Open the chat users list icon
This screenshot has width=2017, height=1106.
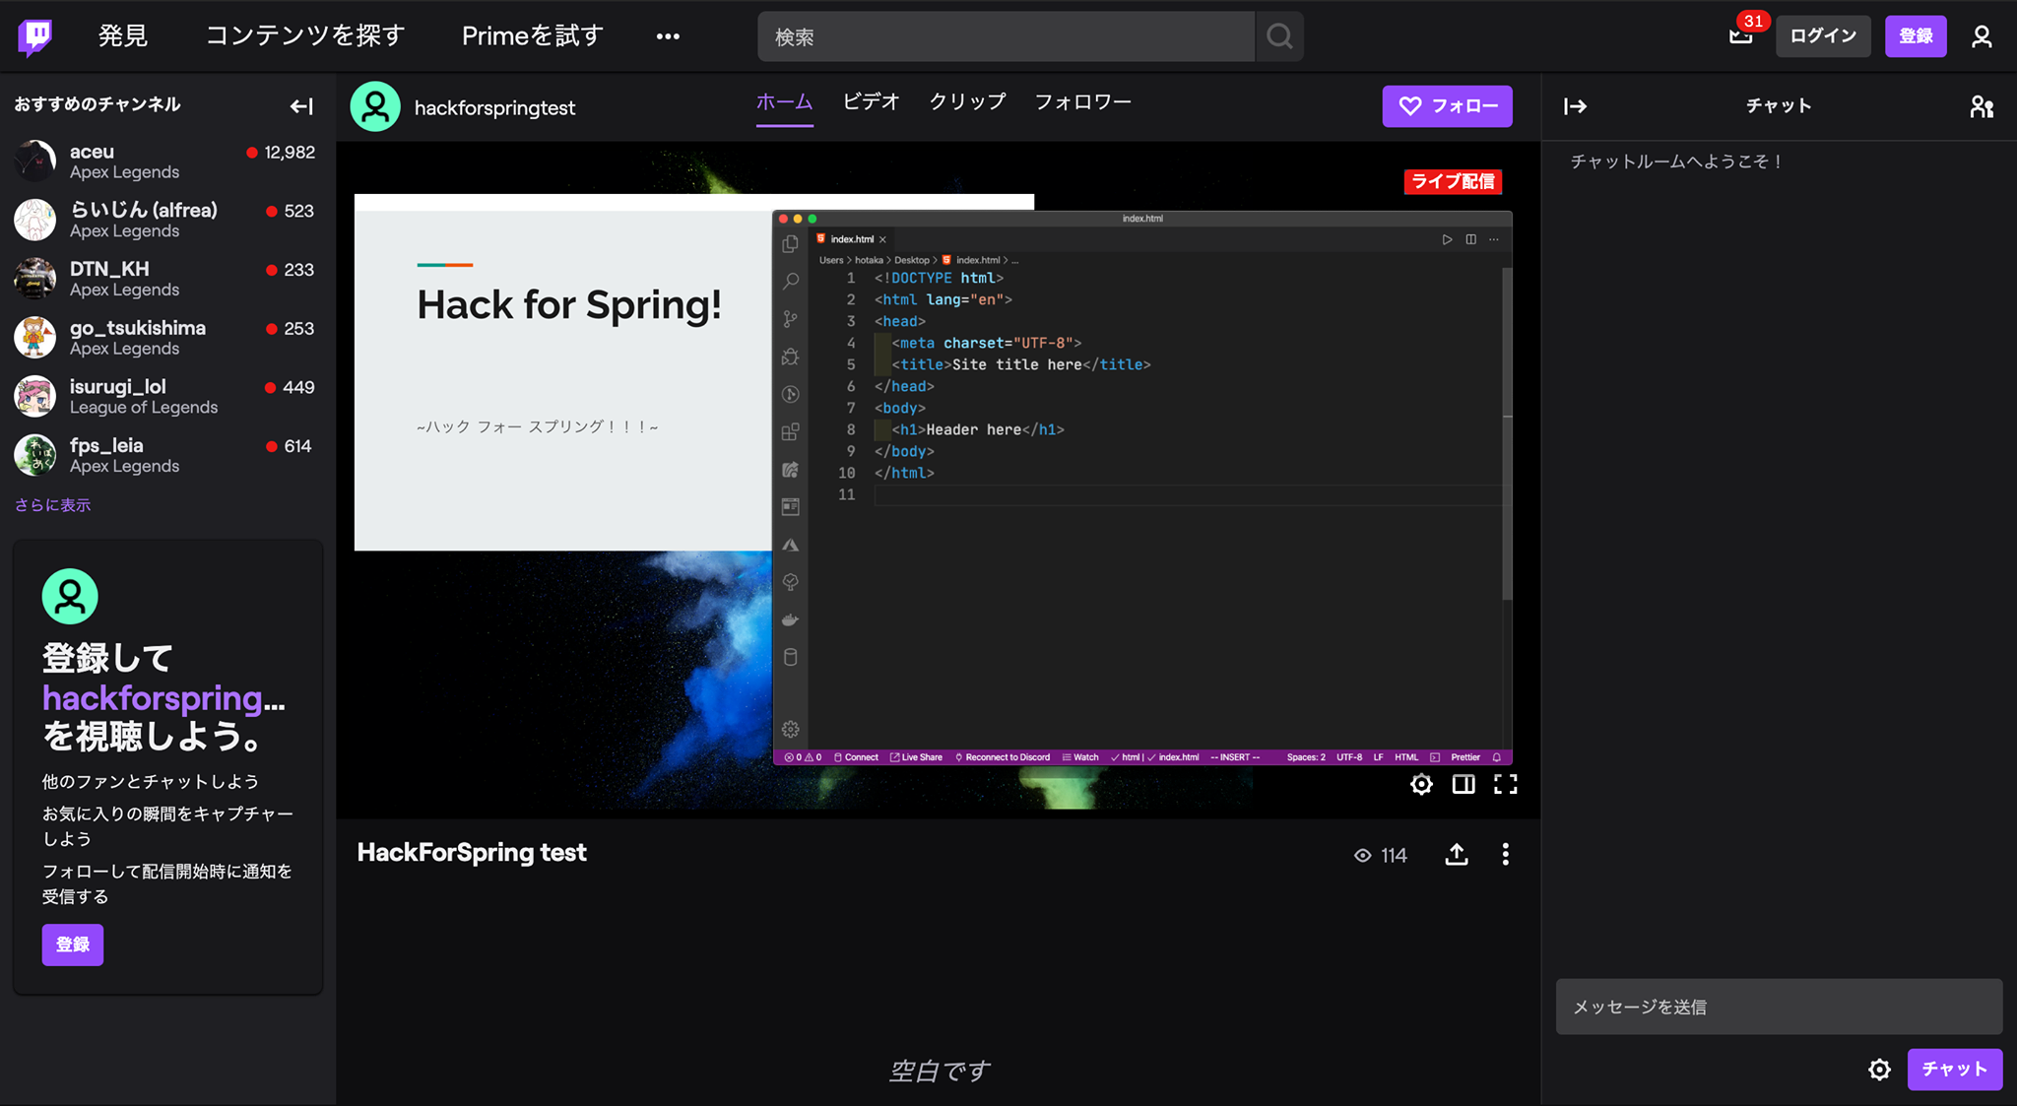coord(1982,106)
